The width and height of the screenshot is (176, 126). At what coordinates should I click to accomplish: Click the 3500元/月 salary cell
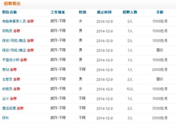tap(160, 108)
